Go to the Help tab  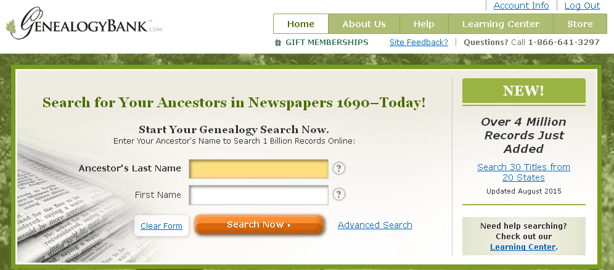424,24
